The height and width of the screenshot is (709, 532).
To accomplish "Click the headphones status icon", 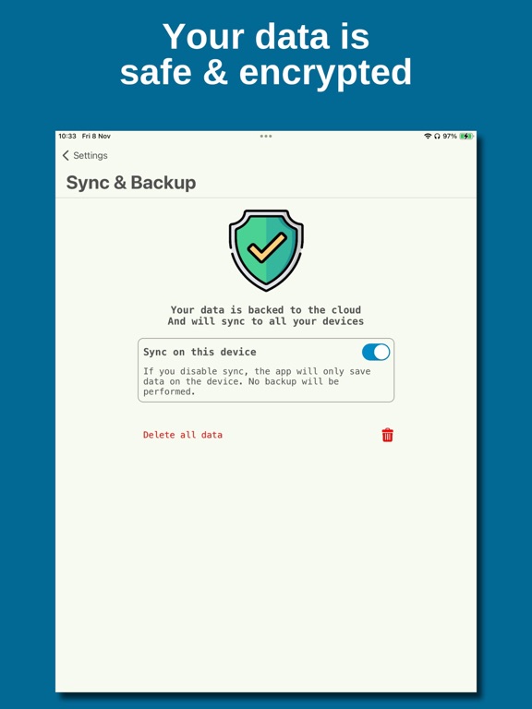I will click(x=437, y=136).
